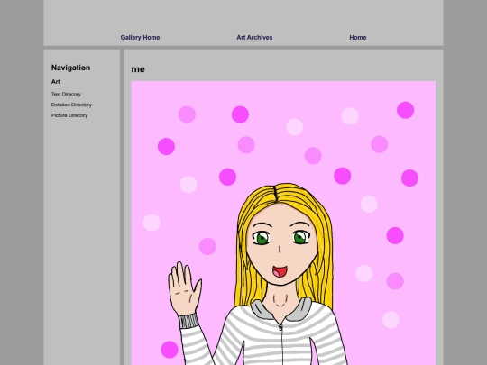Click the 'me' artwork title
Viewport: 487px width, 365px height.
[x=138, y=69]
